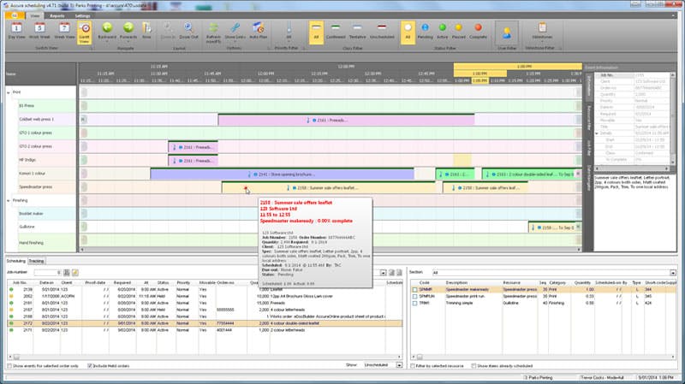This screenshot has width=685, height=384.
Task: Open the Show 'Unscheduled' dropdown
Action: point(399,365)
